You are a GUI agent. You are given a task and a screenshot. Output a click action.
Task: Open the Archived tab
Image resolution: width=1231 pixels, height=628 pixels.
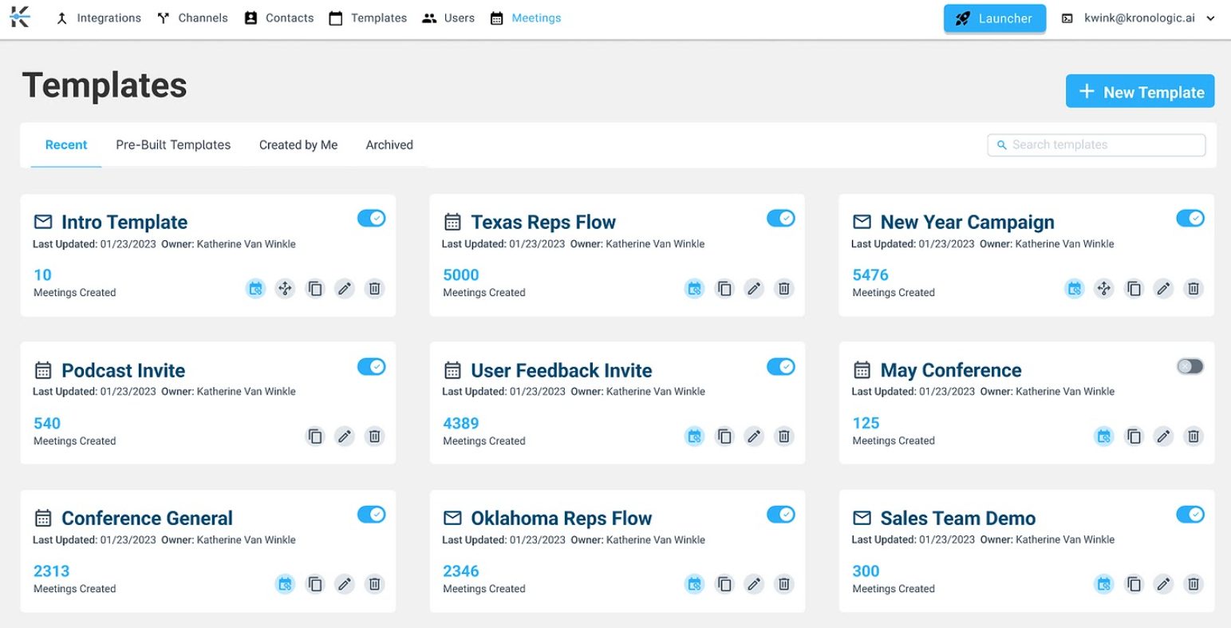pyautogui.click(x=389, y=145)
